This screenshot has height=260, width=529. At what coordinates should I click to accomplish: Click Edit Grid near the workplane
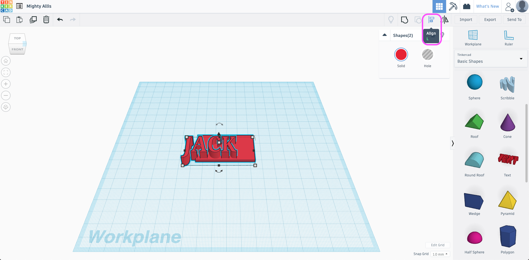coord(438,245)
